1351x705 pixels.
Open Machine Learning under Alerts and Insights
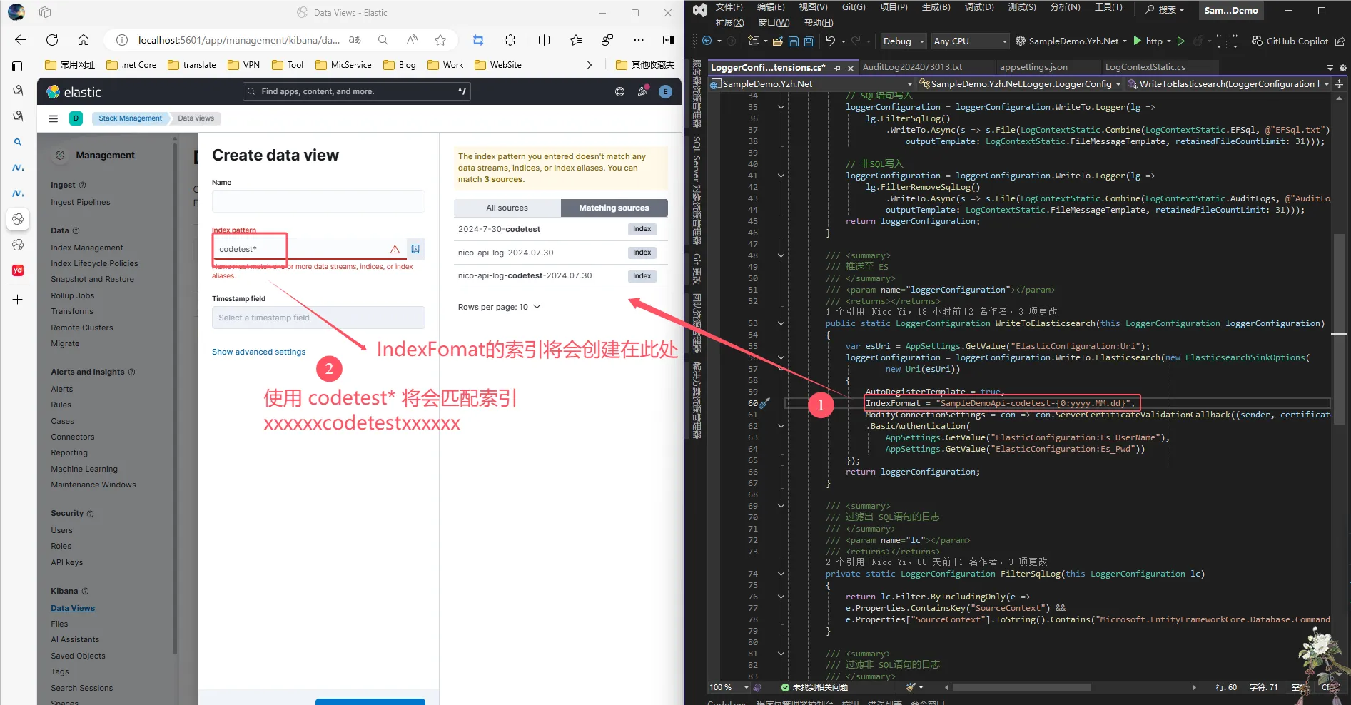84,469
